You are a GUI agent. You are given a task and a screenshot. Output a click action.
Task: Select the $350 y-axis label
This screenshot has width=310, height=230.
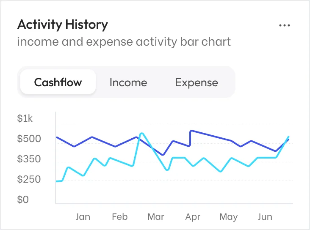click(x=29, y=159)
